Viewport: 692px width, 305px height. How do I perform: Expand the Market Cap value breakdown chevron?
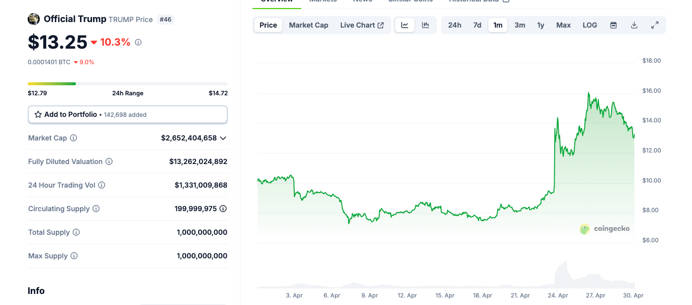pyautogui.click(x=223, y=138)
